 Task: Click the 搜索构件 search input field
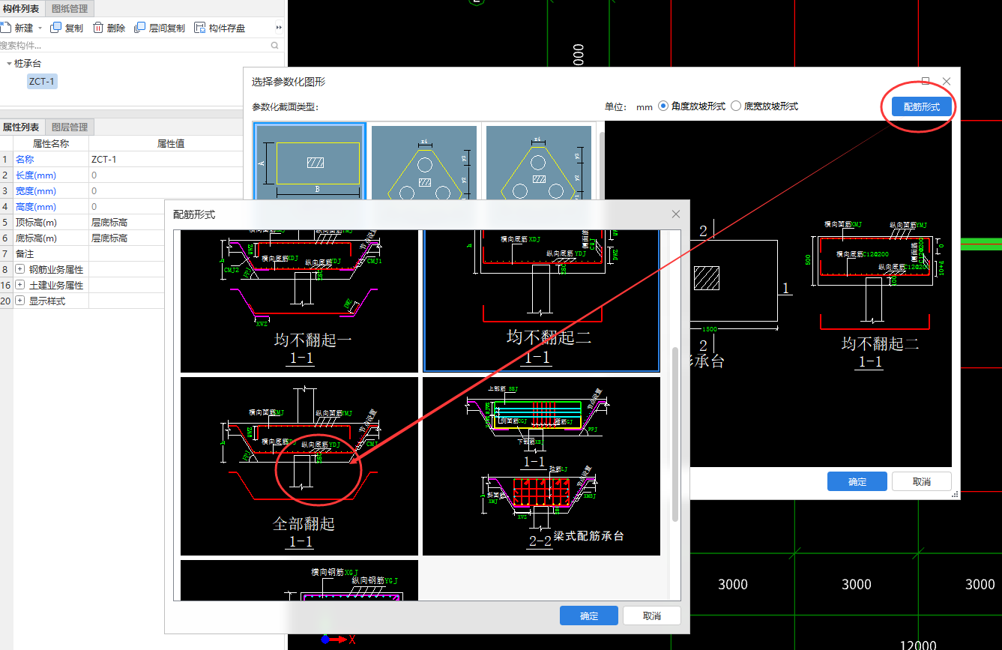pyautogui.click(x=135, y=45)
